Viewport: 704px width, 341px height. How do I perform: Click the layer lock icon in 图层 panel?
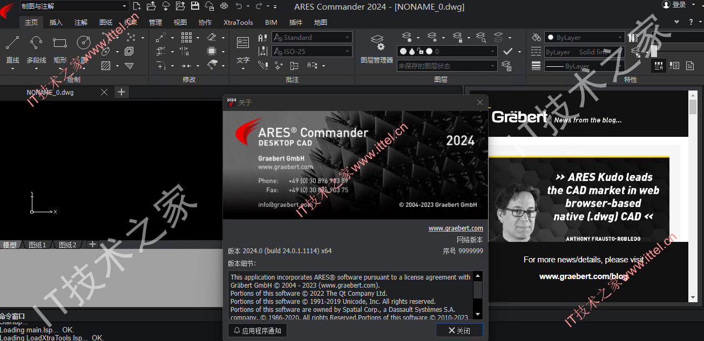(457, 37)
